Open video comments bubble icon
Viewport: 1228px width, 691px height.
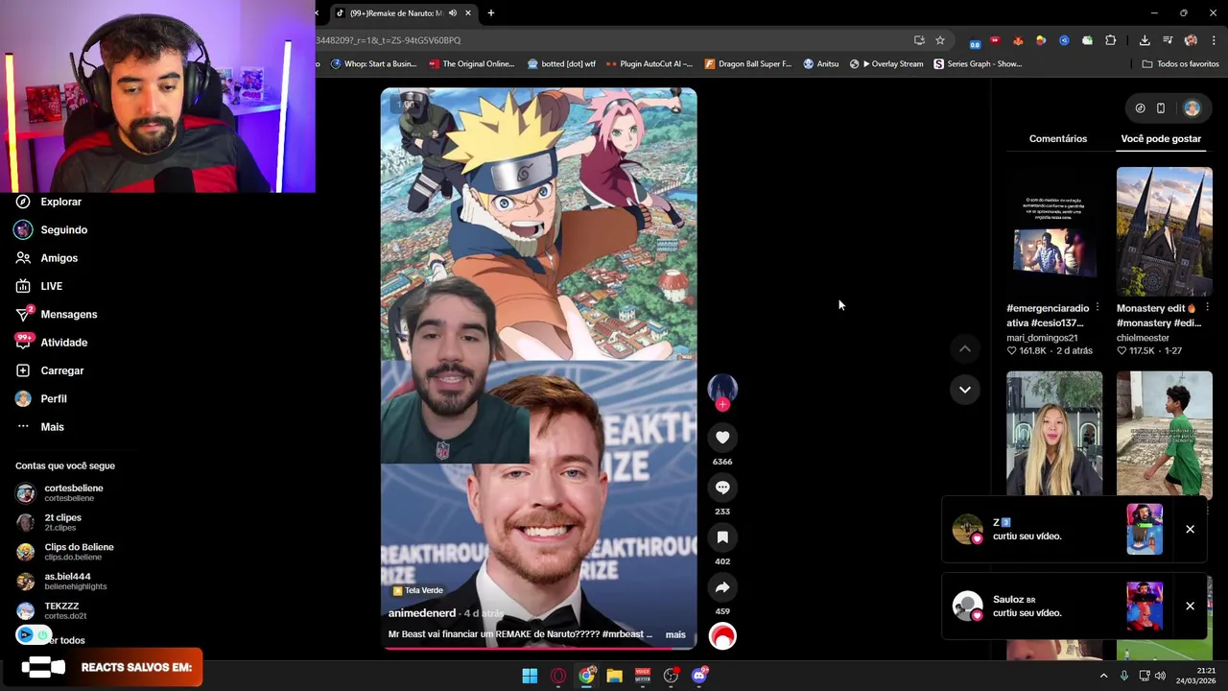(x=722, y=488)
